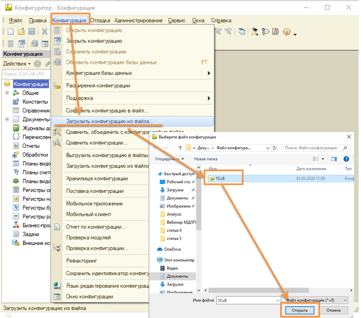Image resolution: width=361 pixels, height=318 pixels.
Task: Open the file type filter dropdown
Action: 315,300
